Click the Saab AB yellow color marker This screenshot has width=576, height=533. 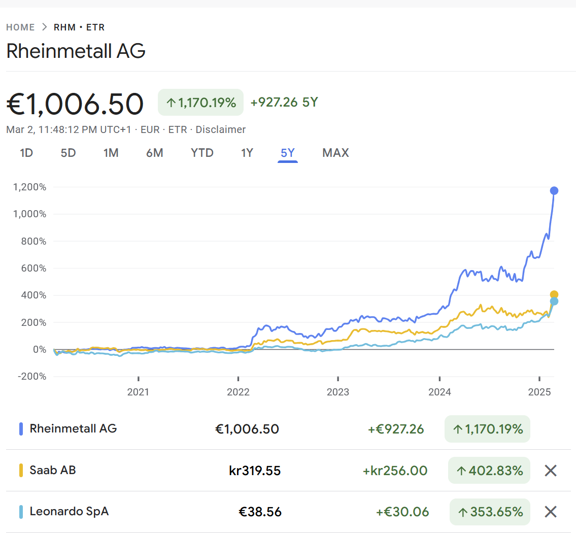pos(21,471)
